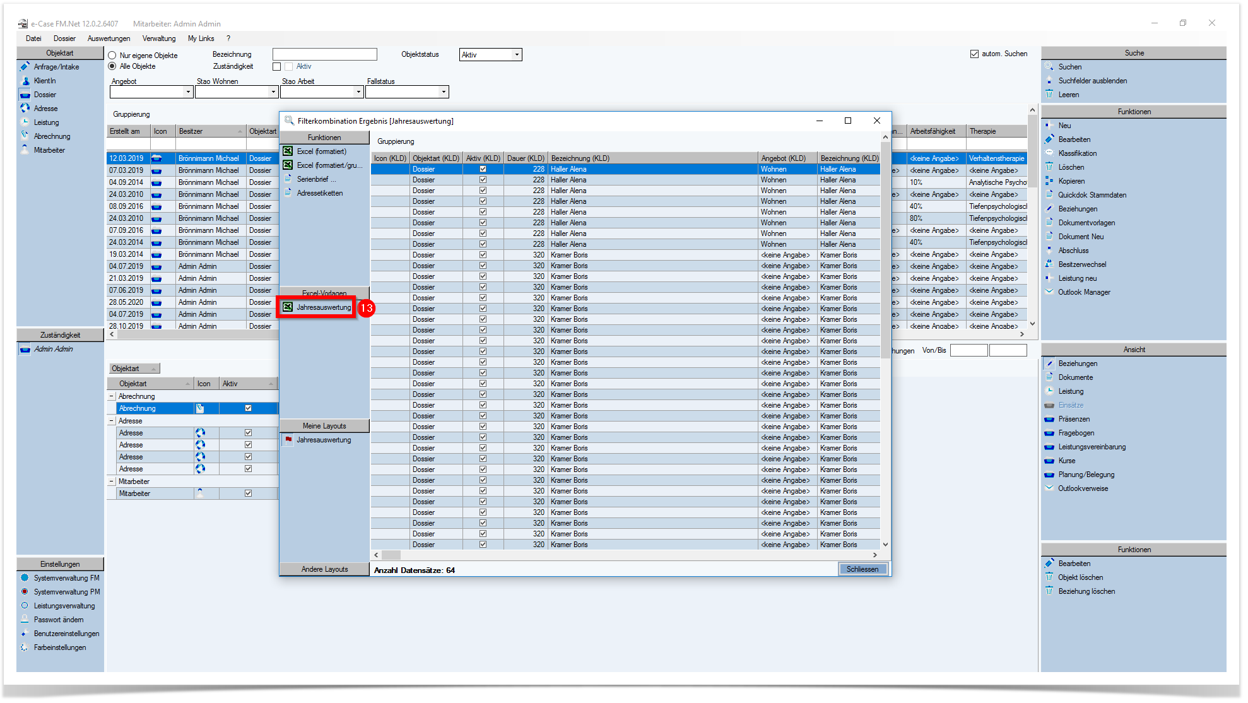Select the Abrechnung icon in left sidebar
This screenshot has height=703, width=1248.
pyautogui.click(x=25, y=136)
